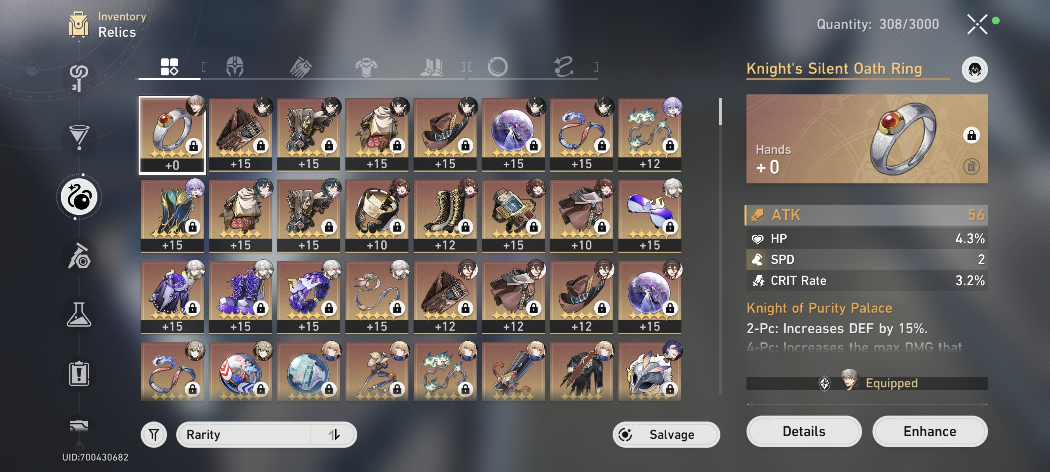Select the Feet boots filter tab
The image size is (1050, 472).
[x=432, y=67]
